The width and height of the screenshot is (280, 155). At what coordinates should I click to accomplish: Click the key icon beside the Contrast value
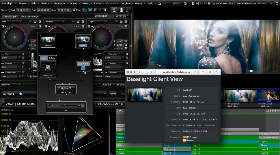[19, 67]
